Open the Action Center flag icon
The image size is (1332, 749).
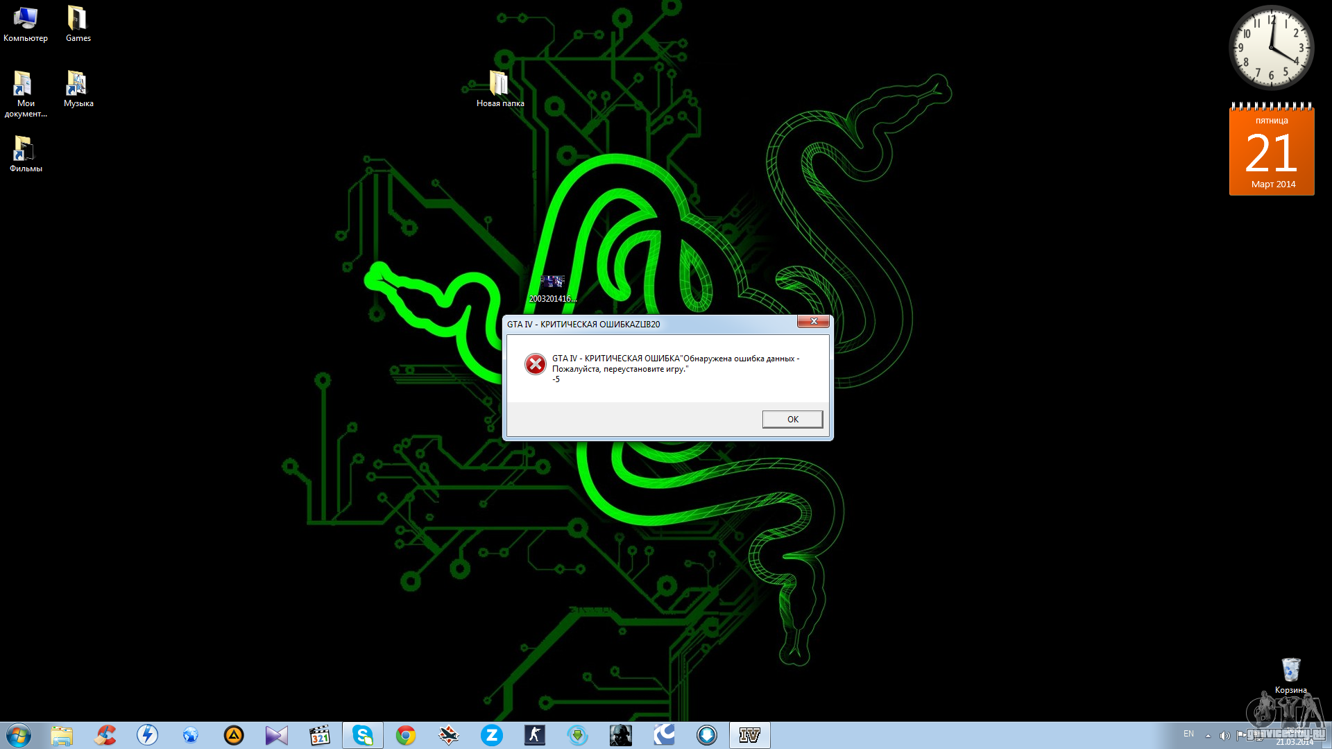click(1240, 736)
